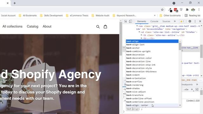Open the eCommerce Thesis bookmark folder
This screenshot has width=203, height=114.
point(77,16)
